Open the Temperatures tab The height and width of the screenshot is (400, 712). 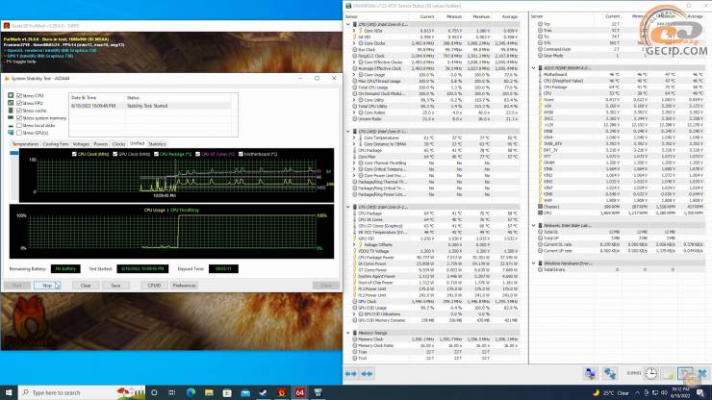click(x=25, y=144)
